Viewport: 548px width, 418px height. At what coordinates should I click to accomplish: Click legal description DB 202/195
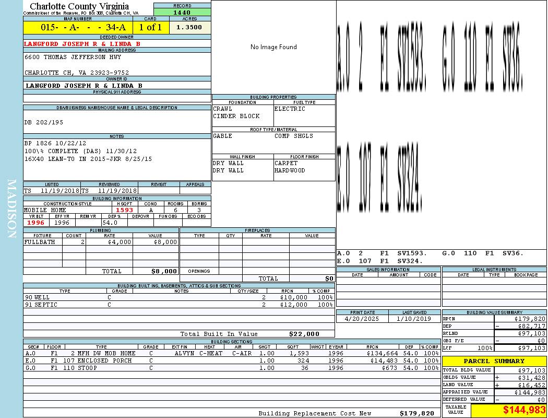pos(44,122)
